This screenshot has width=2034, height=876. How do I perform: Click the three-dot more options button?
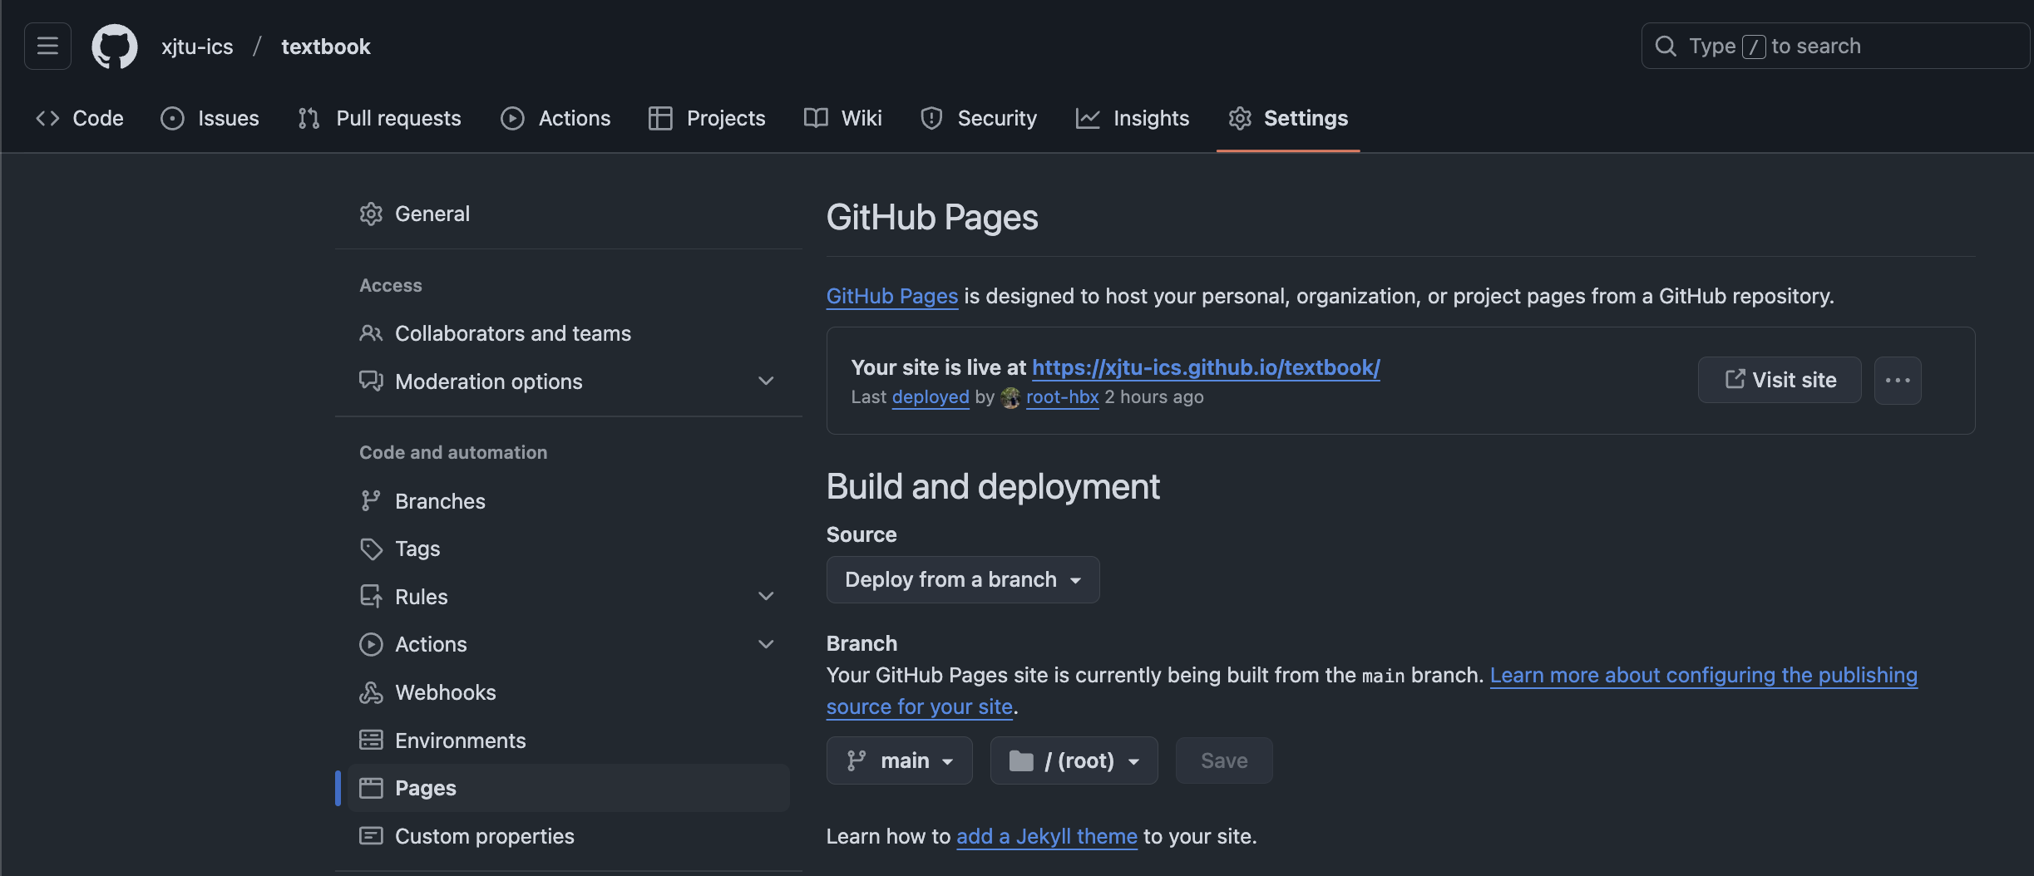pyautogui.click(x=1898, y=381)
